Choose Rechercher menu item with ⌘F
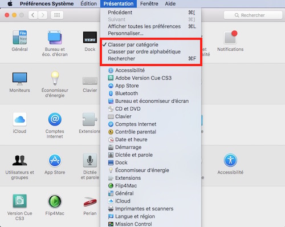The image size is (285, 227). pyautogui.click(x=151, y=59)
